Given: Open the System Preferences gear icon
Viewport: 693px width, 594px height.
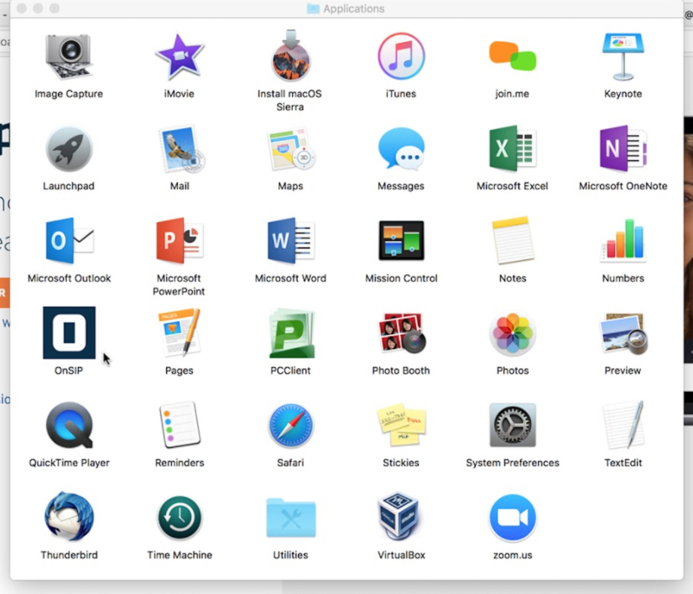Looking at the screenshot, I should [x=513, y=425].
